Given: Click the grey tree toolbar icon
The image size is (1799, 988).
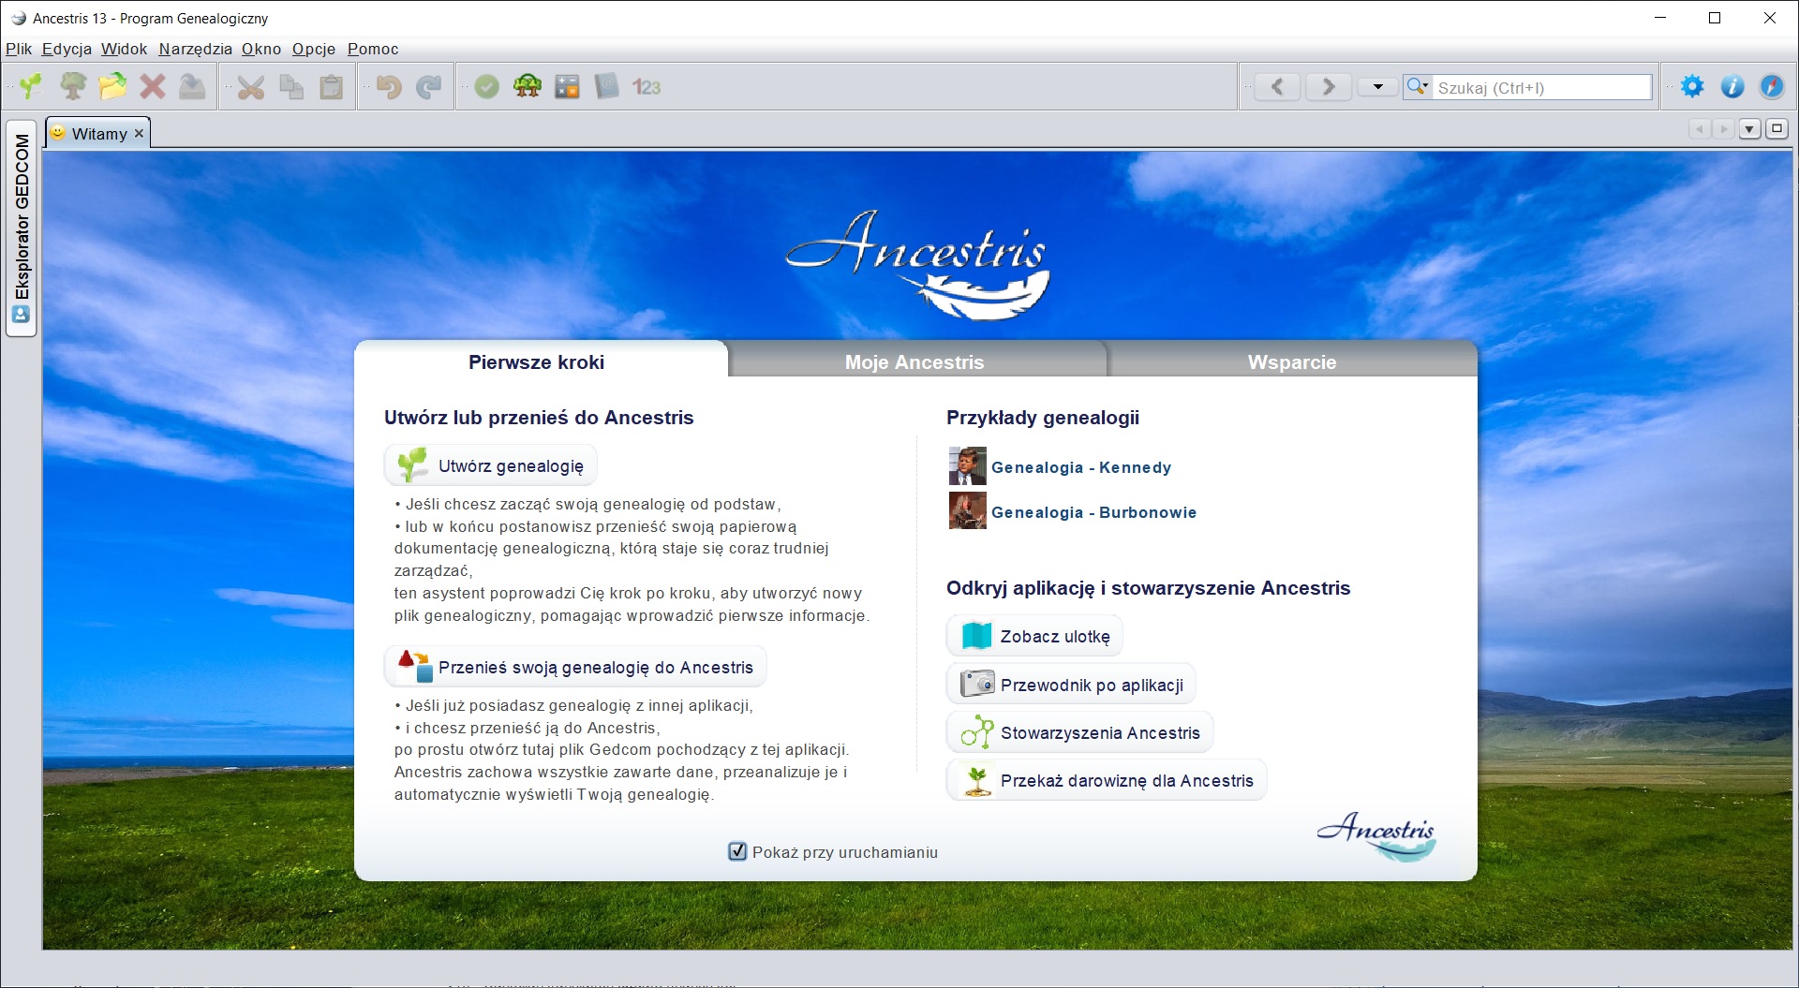Looking at the screenshot, I should (x=73, y=87).
